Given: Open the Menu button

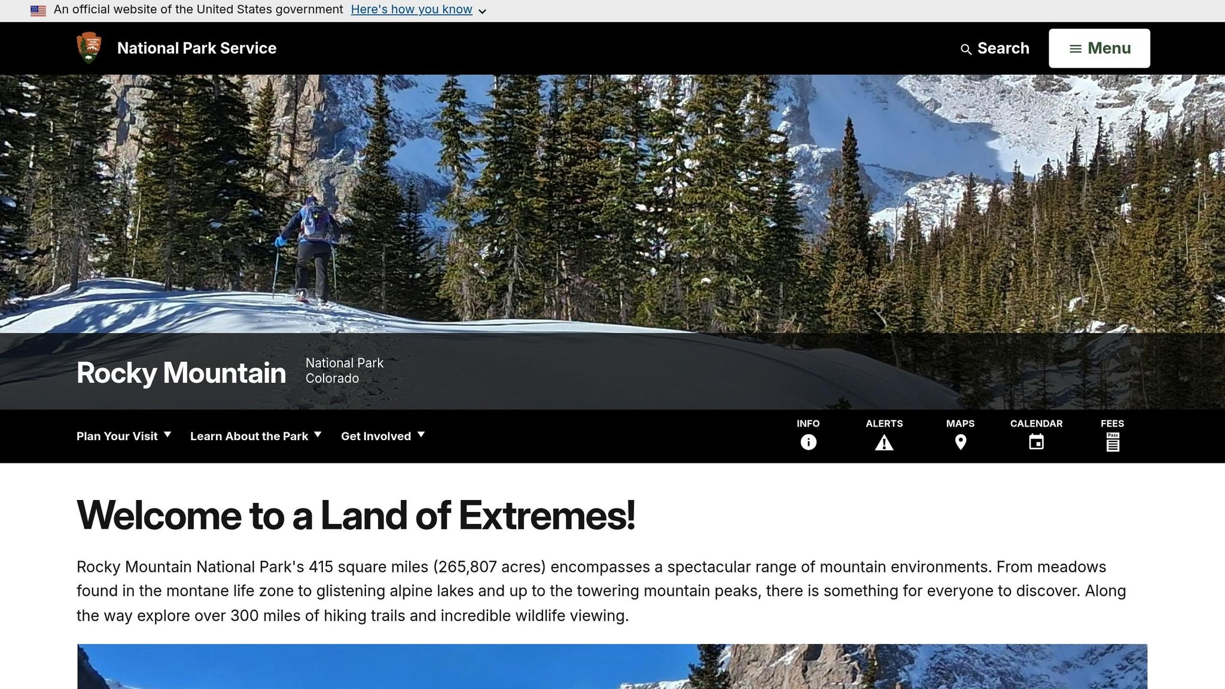Looking at the screenshot, I should click(x=1099, y=48).
